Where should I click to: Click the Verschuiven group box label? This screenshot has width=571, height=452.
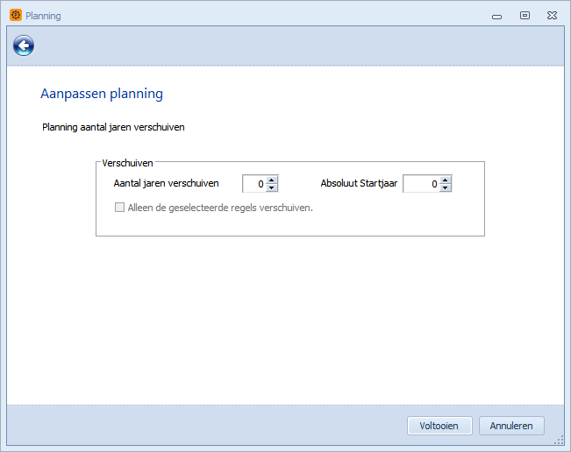127,163
